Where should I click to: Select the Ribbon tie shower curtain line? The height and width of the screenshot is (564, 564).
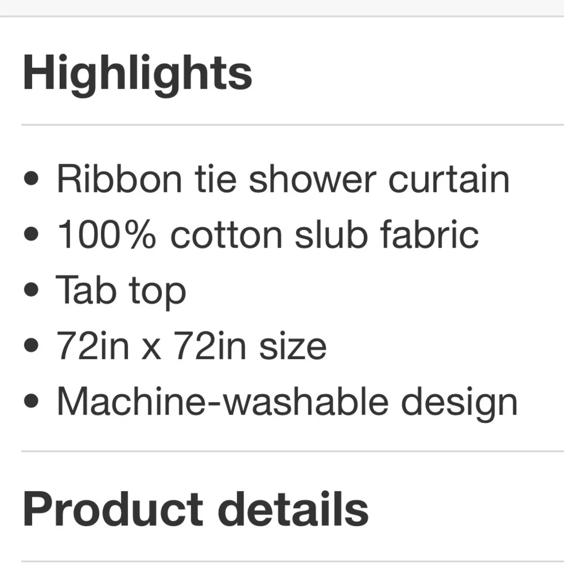283,178
